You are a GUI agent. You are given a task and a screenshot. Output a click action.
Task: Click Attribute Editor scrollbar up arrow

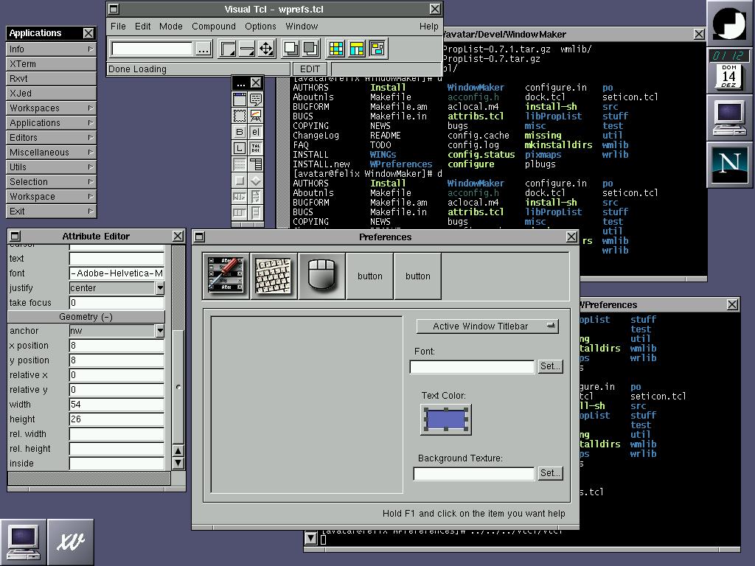(178, 451)
